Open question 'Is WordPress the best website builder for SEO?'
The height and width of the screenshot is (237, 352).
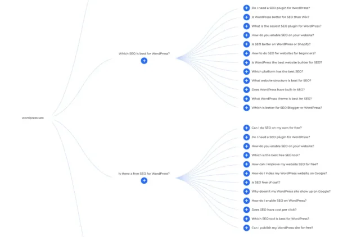click(287, 62)
